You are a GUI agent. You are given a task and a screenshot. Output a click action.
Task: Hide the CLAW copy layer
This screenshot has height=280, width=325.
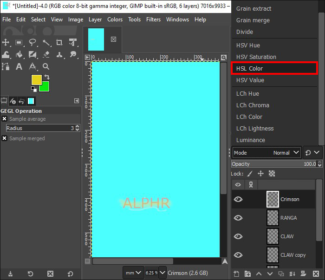(x=238, y=255)
